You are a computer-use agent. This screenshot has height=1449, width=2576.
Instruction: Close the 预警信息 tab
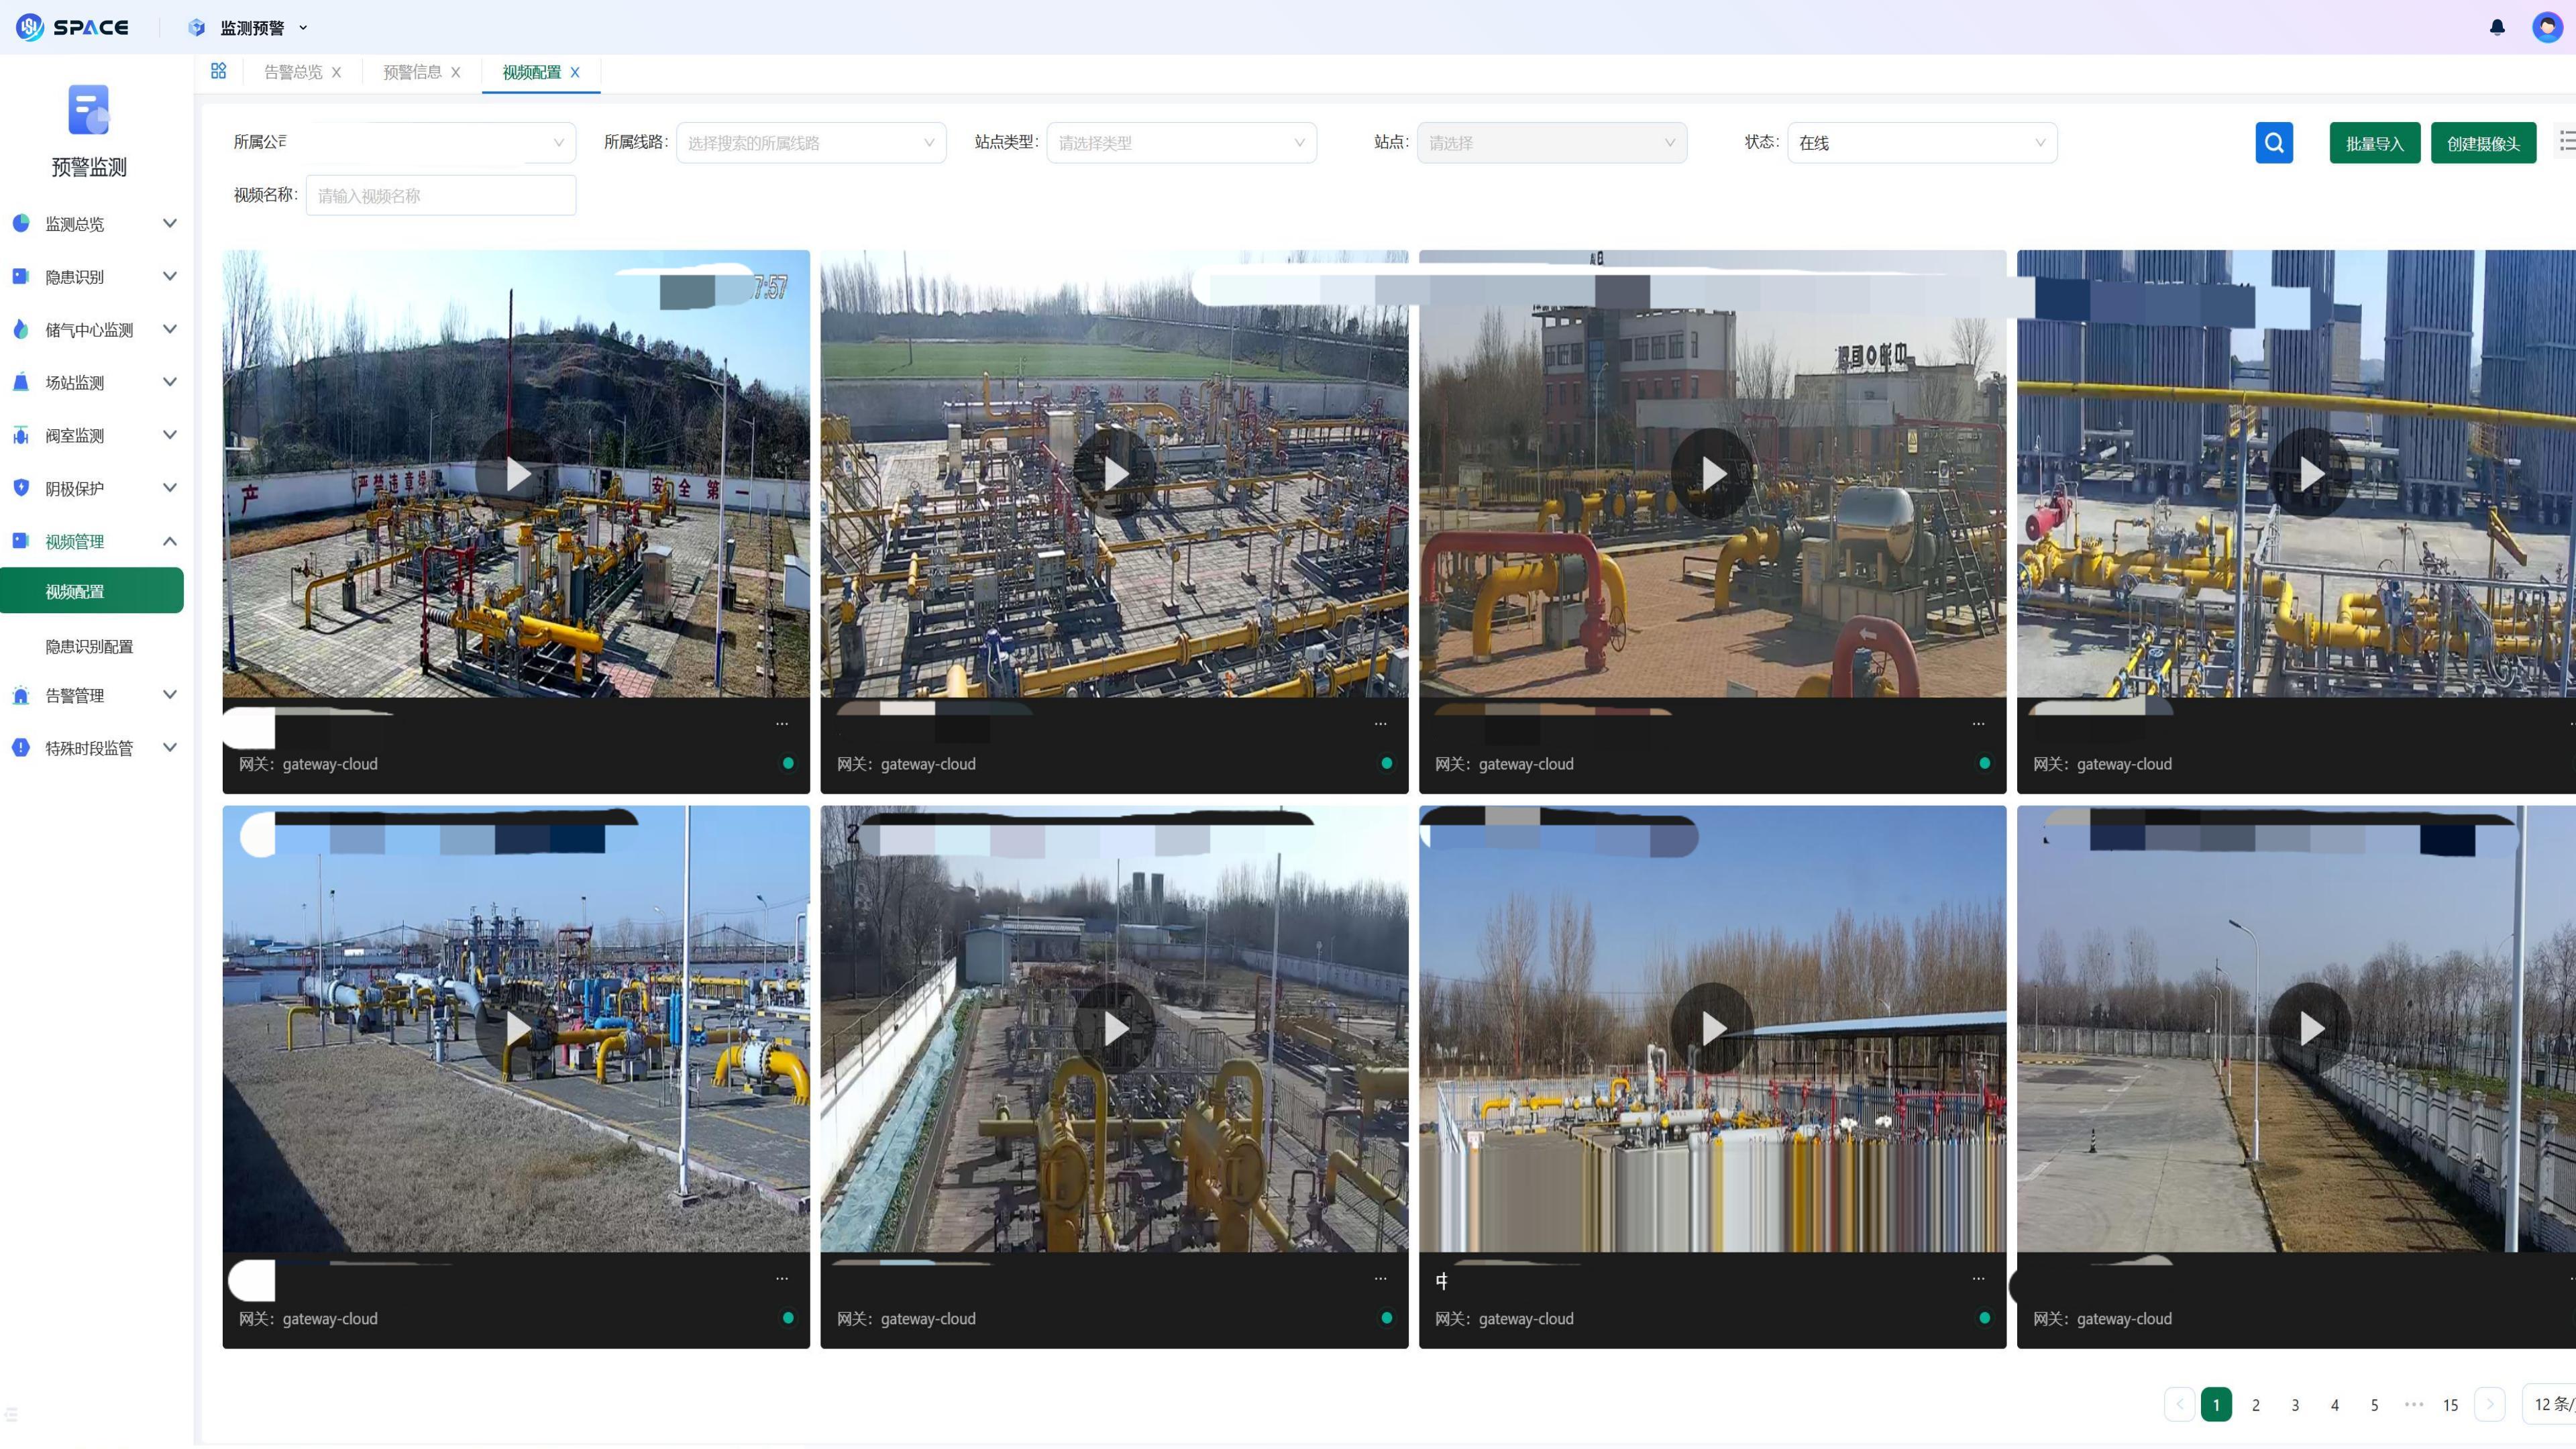tap(456, 72)
